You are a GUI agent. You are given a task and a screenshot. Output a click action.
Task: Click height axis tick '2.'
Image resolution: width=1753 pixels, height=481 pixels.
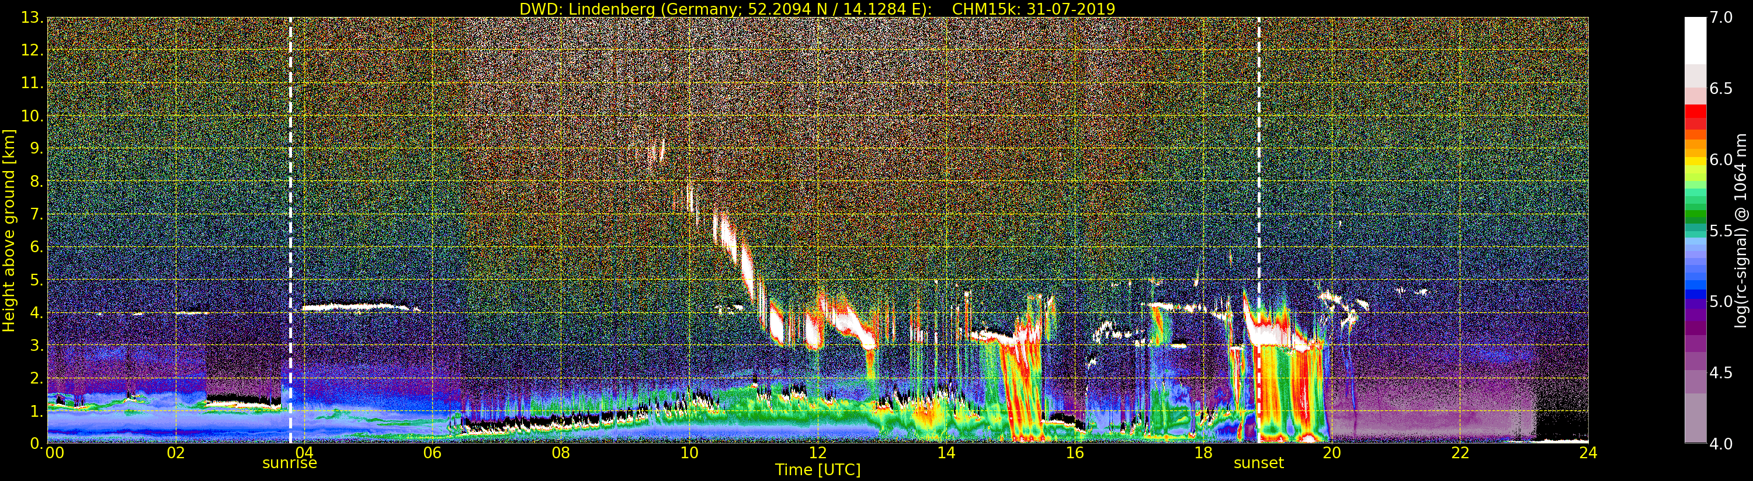coord(37,378)
